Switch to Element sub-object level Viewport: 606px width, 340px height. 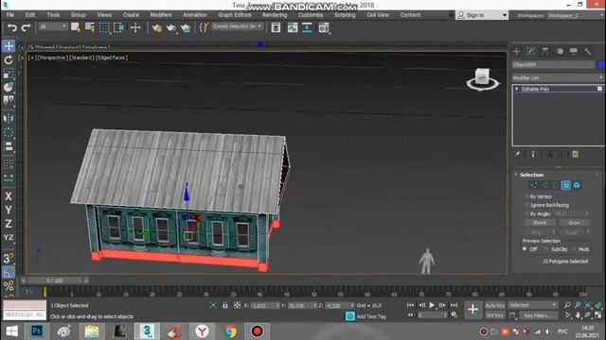(577, 186)
